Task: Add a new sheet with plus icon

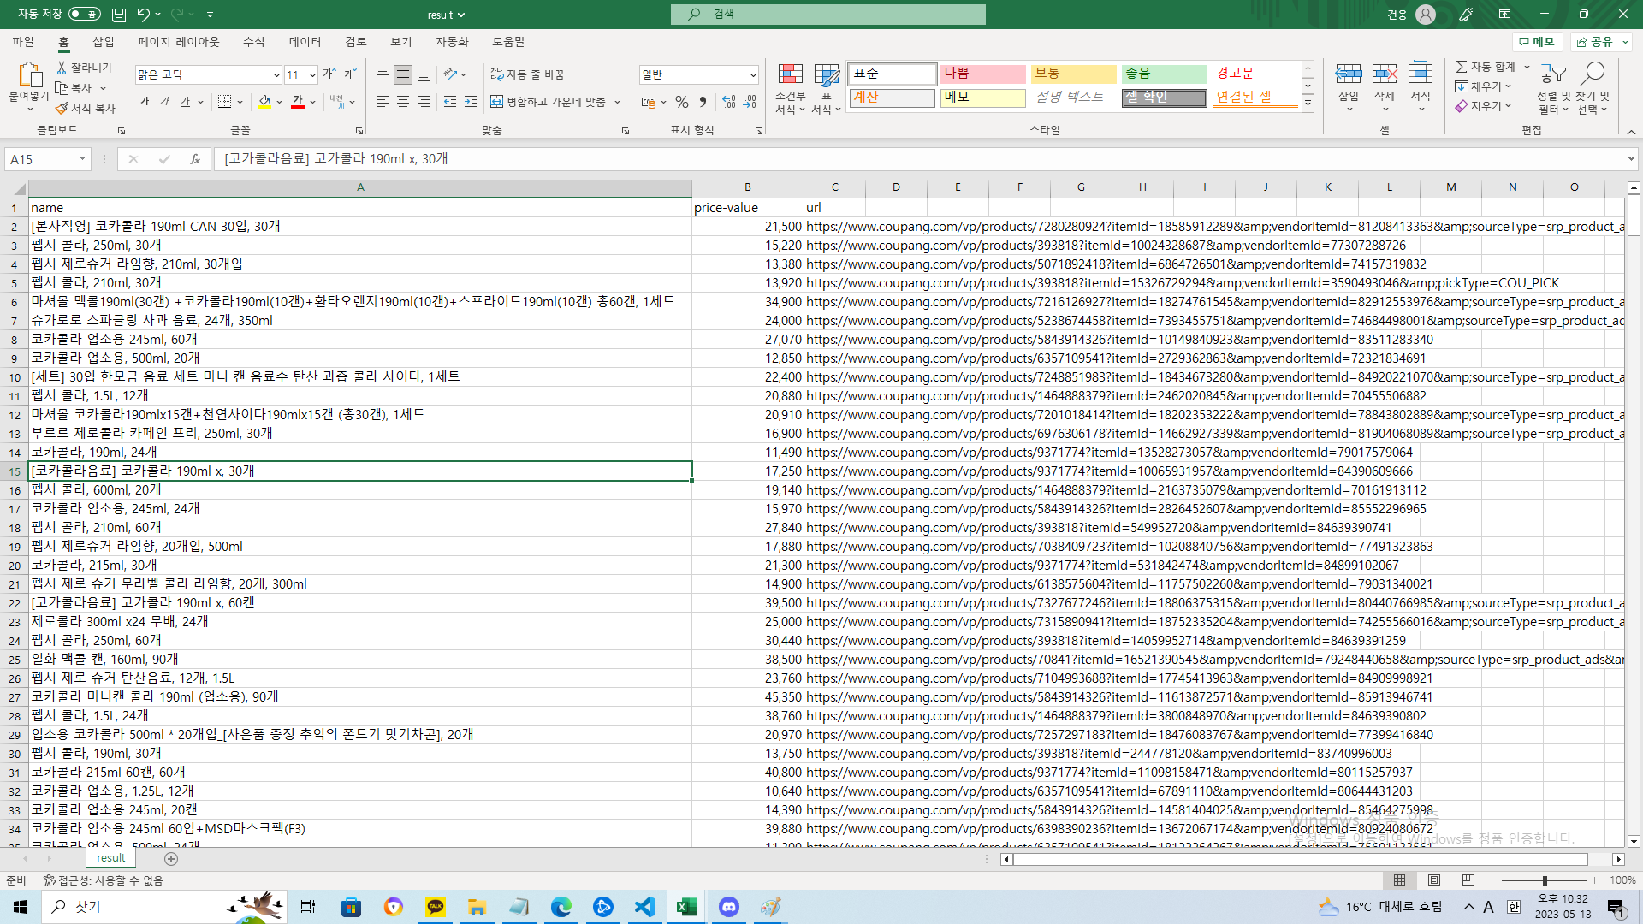Action: (x=171, y=858)
